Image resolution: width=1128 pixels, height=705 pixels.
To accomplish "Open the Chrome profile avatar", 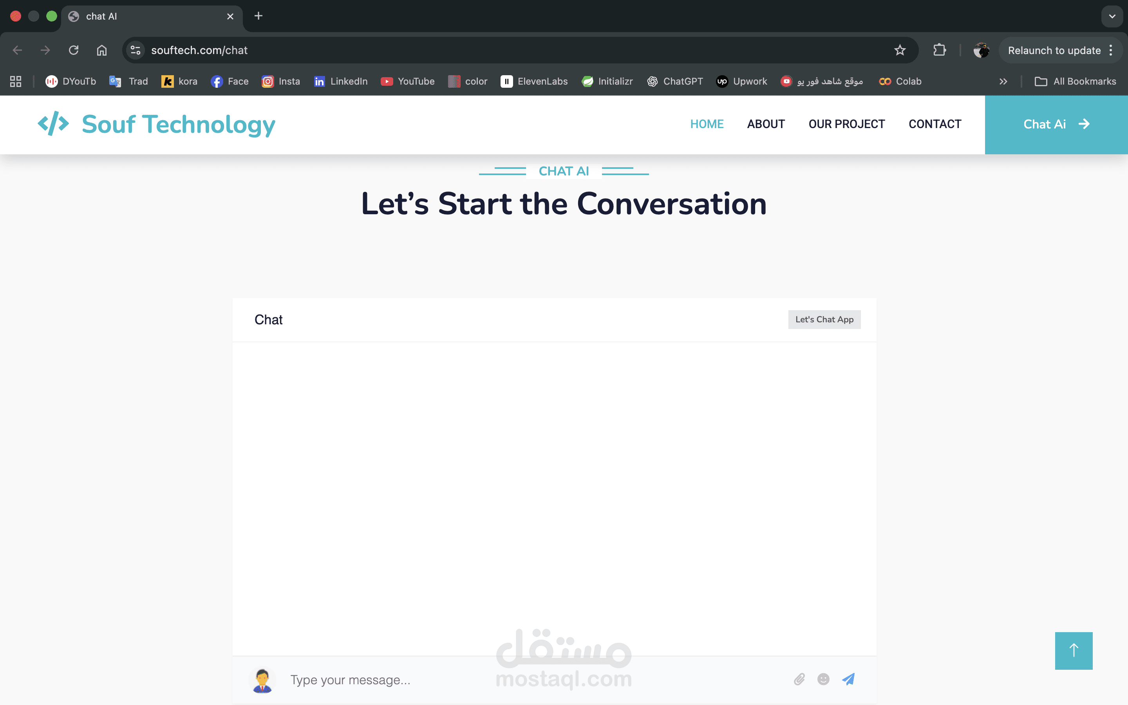I will [x=981, y=51].
